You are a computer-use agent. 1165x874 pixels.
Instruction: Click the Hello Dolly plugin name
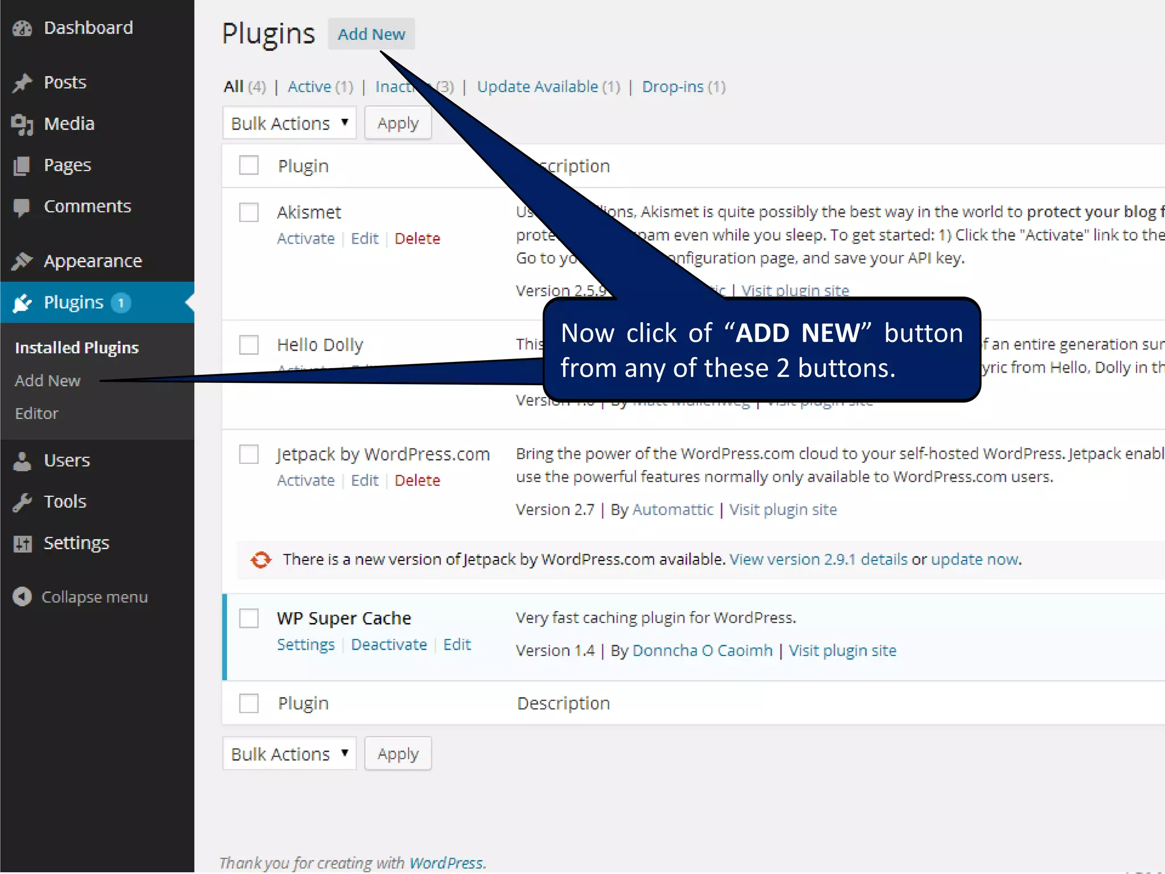point(320,345)
